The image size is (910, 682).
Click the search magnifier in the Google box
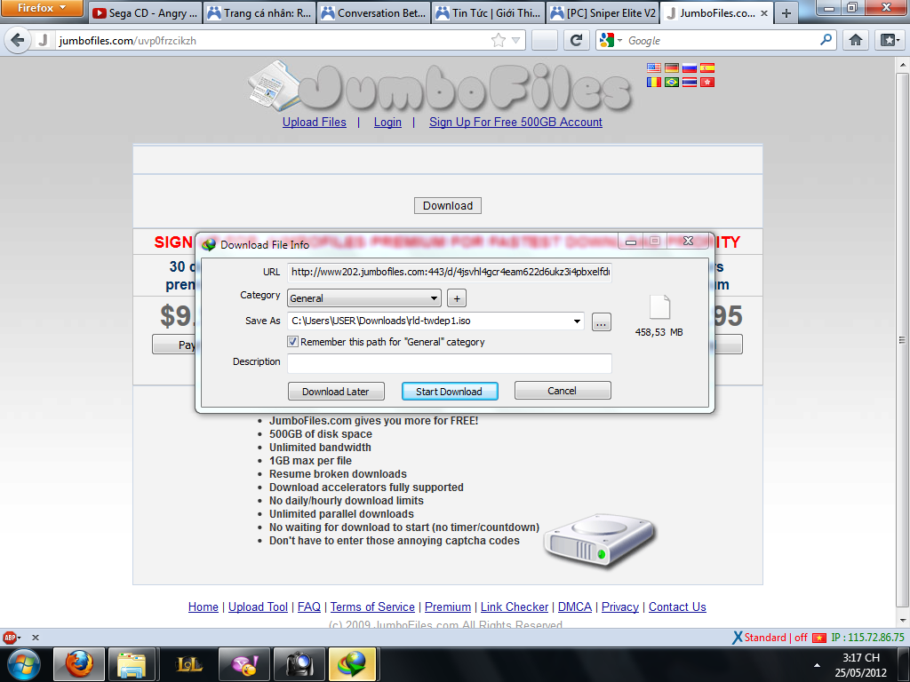pyautogui.click(x=826, y=40)
